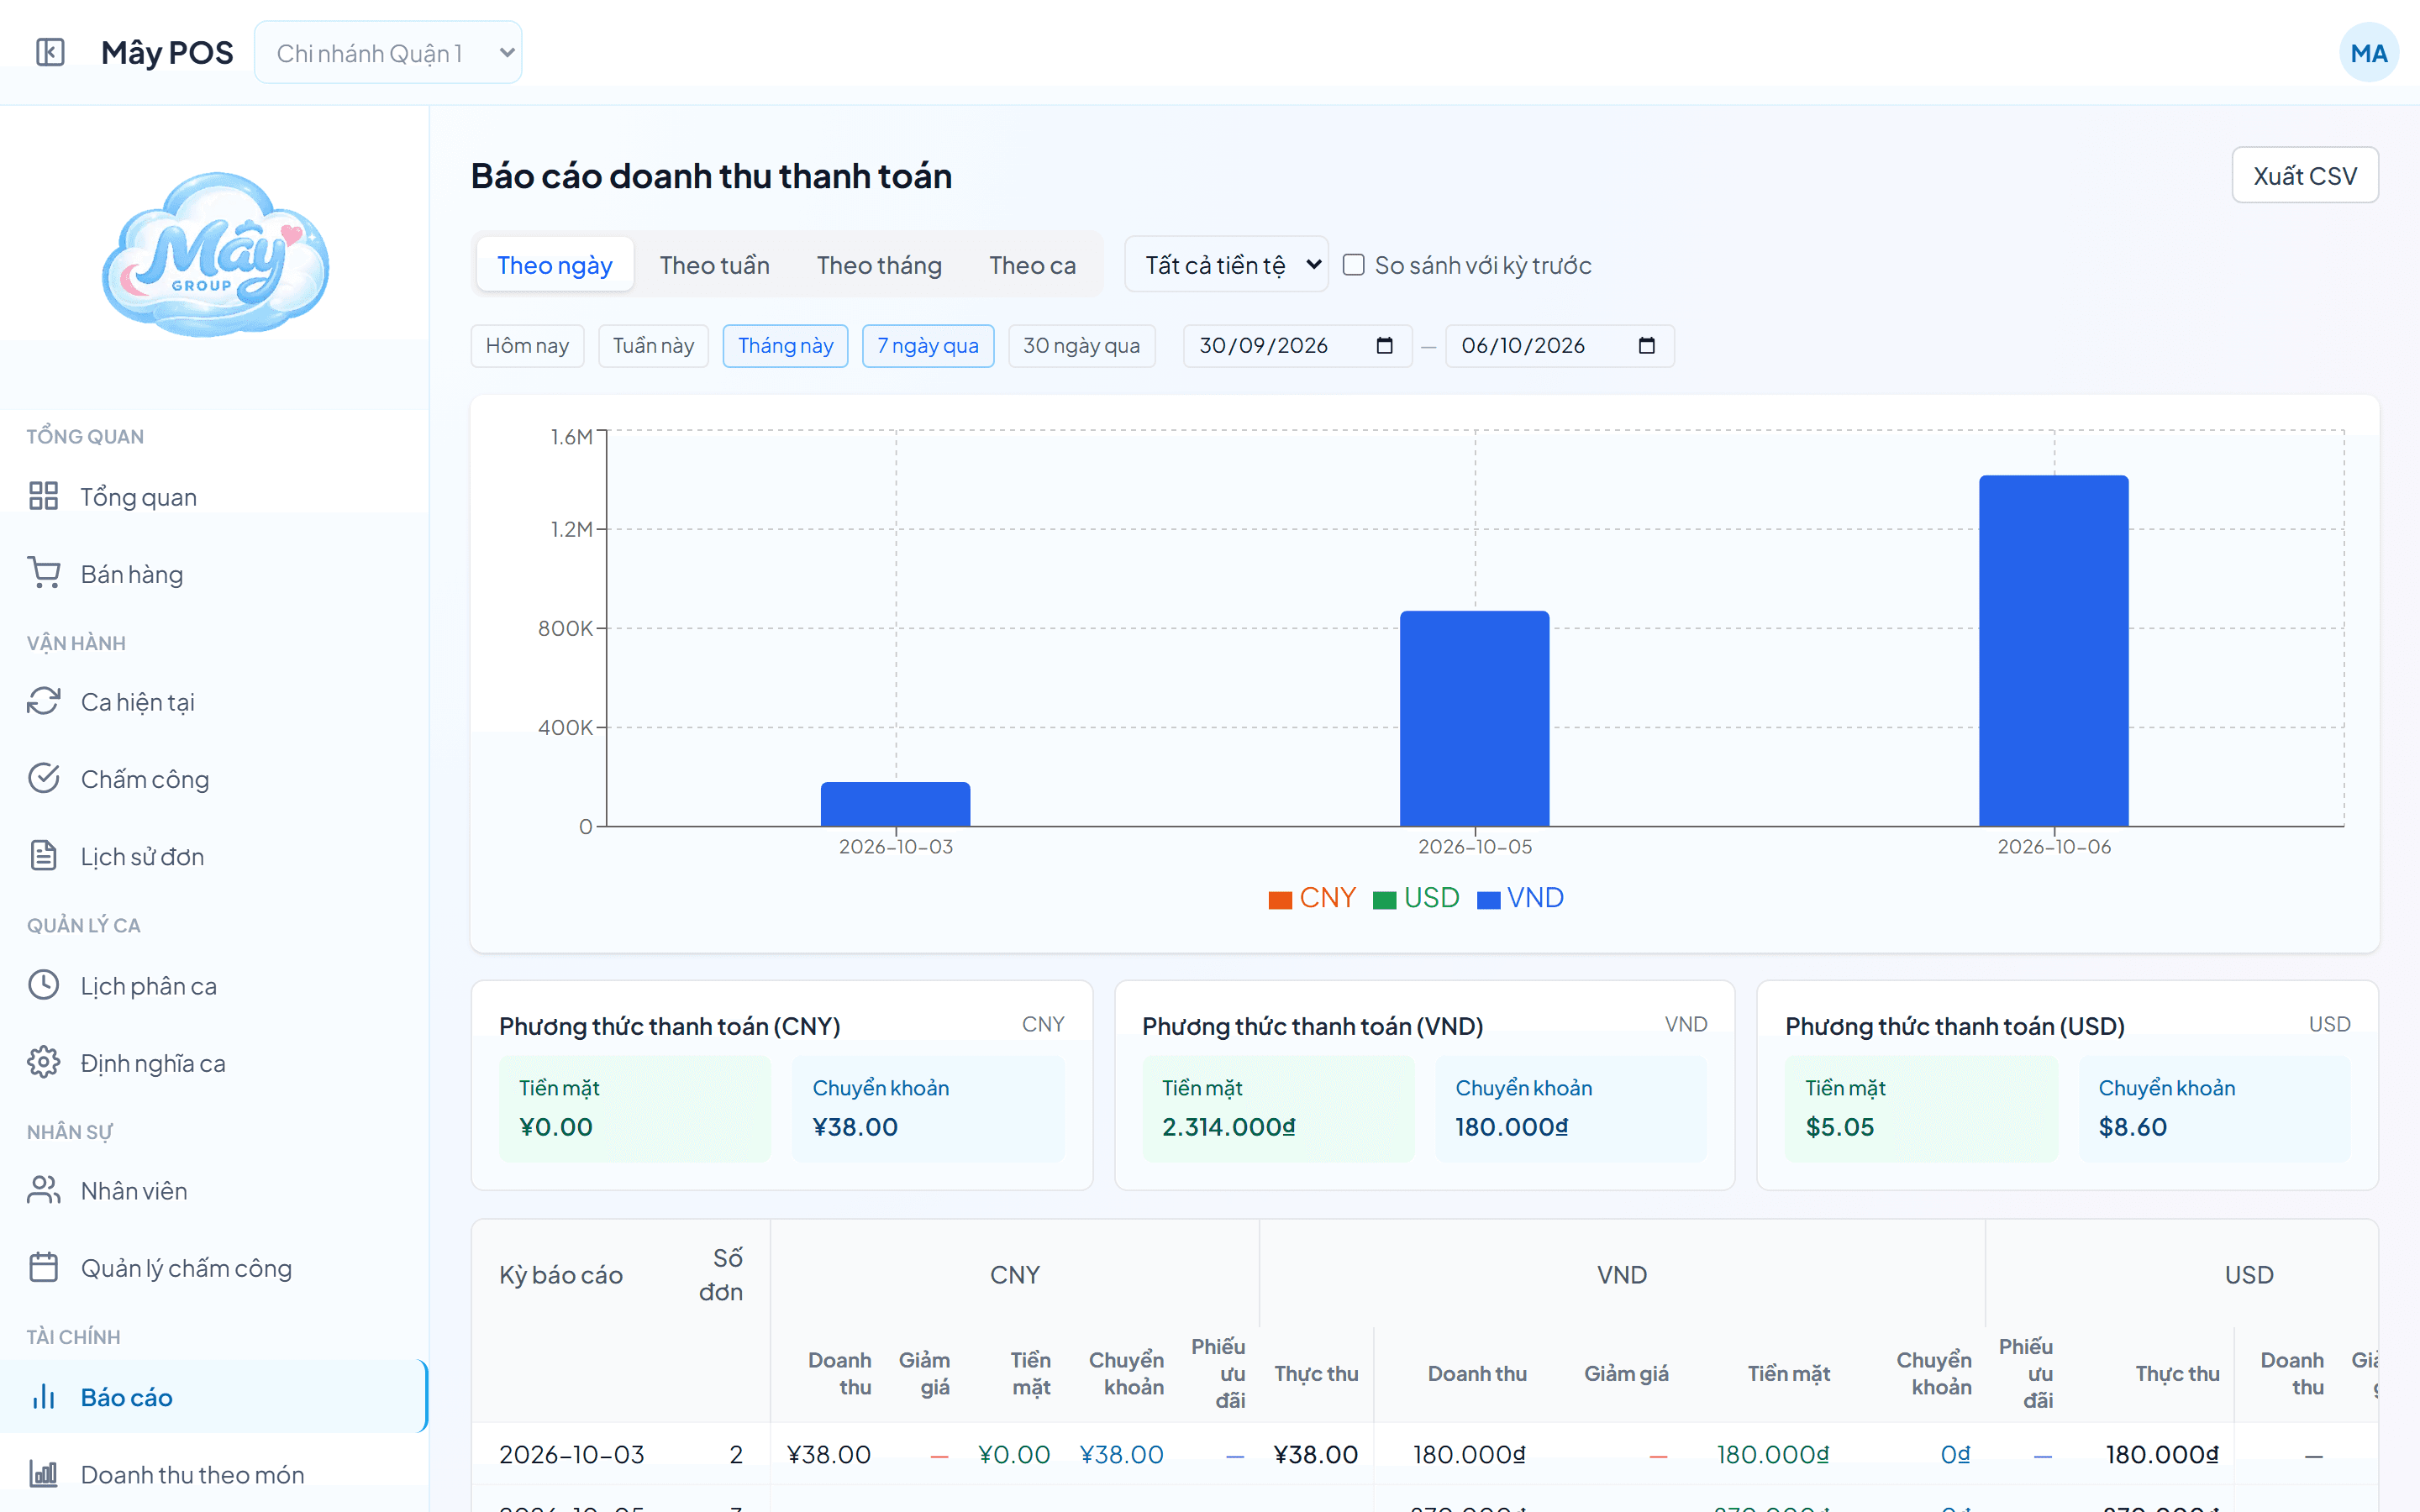This screenshot has width=2420, height=1512.
Task: Select the Hôm nay date preset
Action: pyautogui.click(x=527, y=346)
